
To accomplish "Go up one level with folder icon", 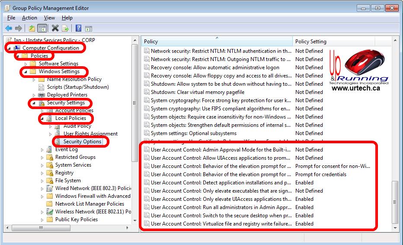I will (32, 29).
